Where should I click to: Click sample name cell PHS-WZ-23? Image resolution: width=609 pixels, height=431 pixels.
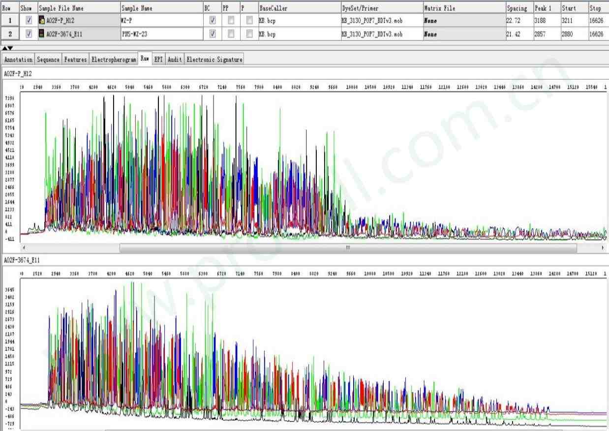161,34
